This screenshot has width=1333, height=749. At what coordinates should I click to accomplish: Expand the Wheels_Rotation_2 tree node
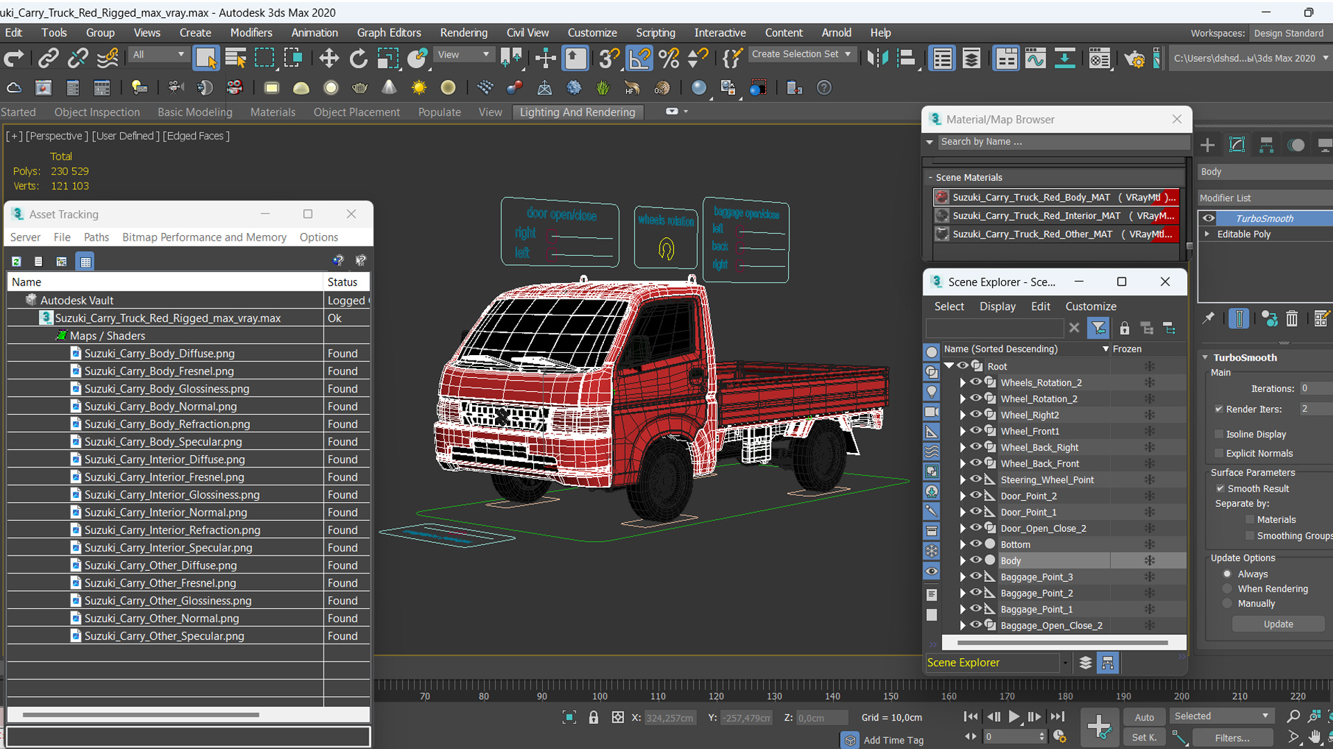tap(962, 383)
